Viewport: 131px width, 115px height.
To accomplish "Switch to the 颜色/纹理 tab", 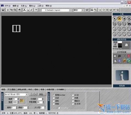I will [22, 90].
